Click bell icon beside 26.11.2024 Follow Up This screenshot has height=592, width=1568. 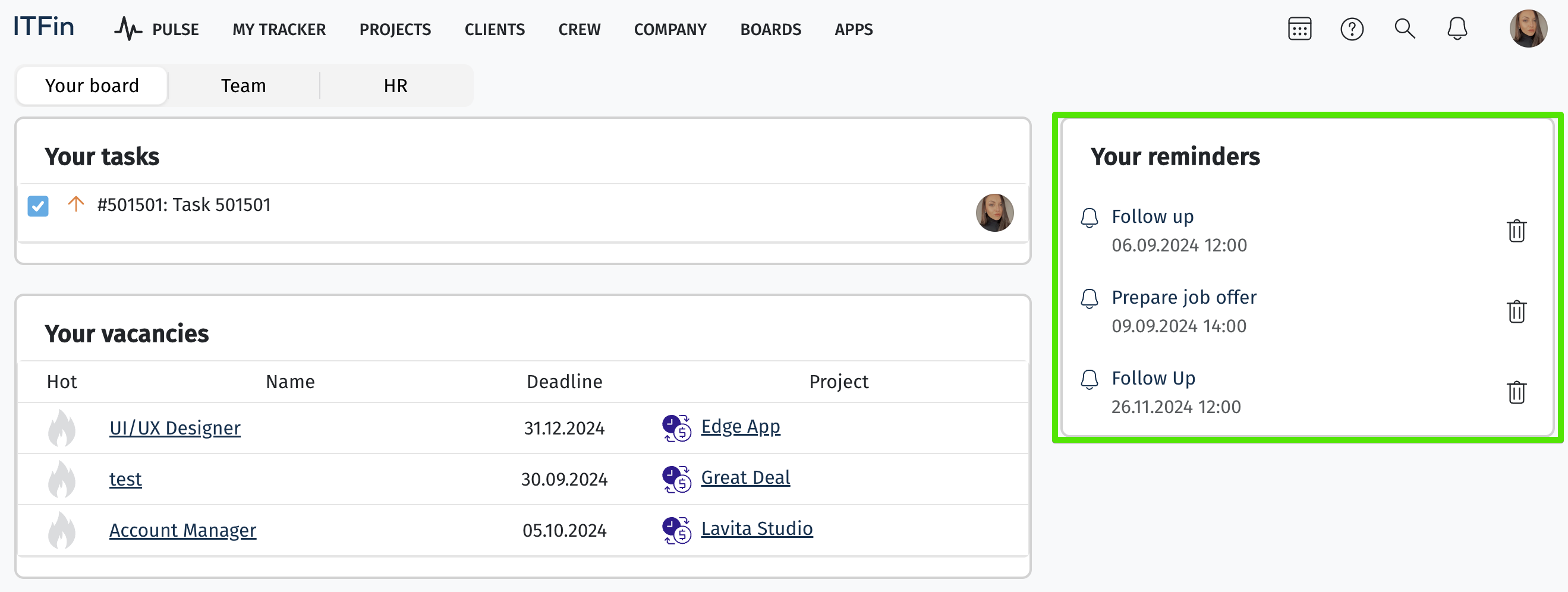(1089, 380)
